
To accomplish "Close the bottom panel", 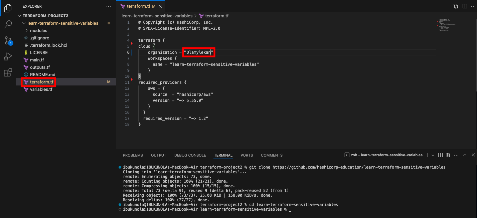I will click(x=473, y=155).
